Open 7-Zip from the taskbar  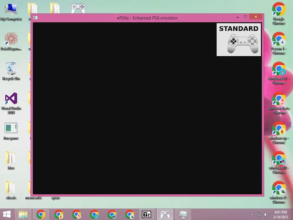[147, 214]
